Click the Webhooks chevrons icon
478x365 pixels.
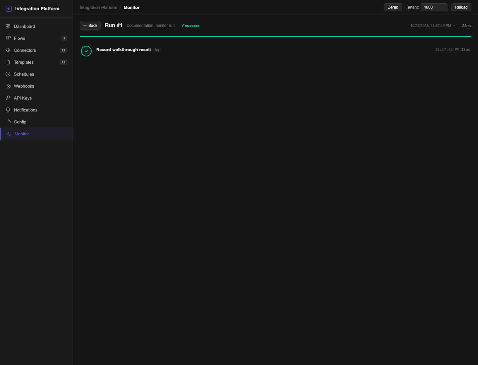(8, 86)
